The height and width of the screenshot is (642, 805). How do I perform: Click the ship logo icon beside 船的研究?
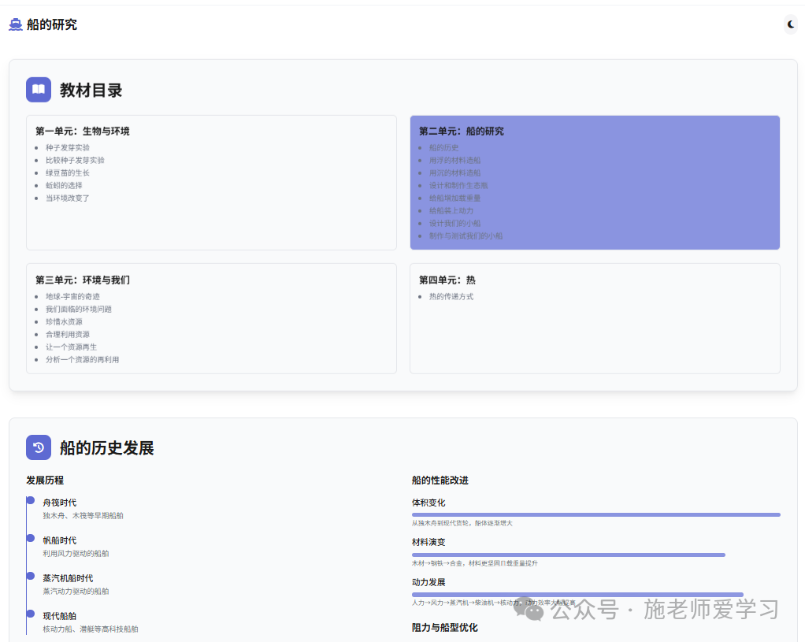(x=16, y=24)
